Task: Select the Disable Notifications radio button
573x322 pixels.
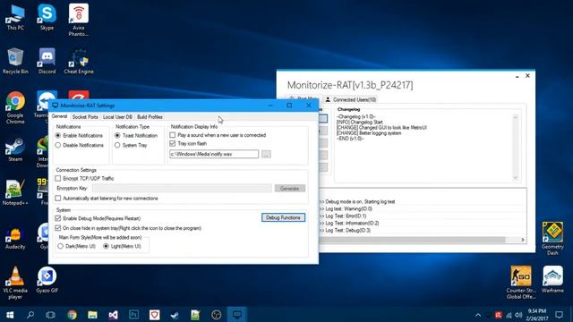Action: pyautogui.click(x=57, y=145)
